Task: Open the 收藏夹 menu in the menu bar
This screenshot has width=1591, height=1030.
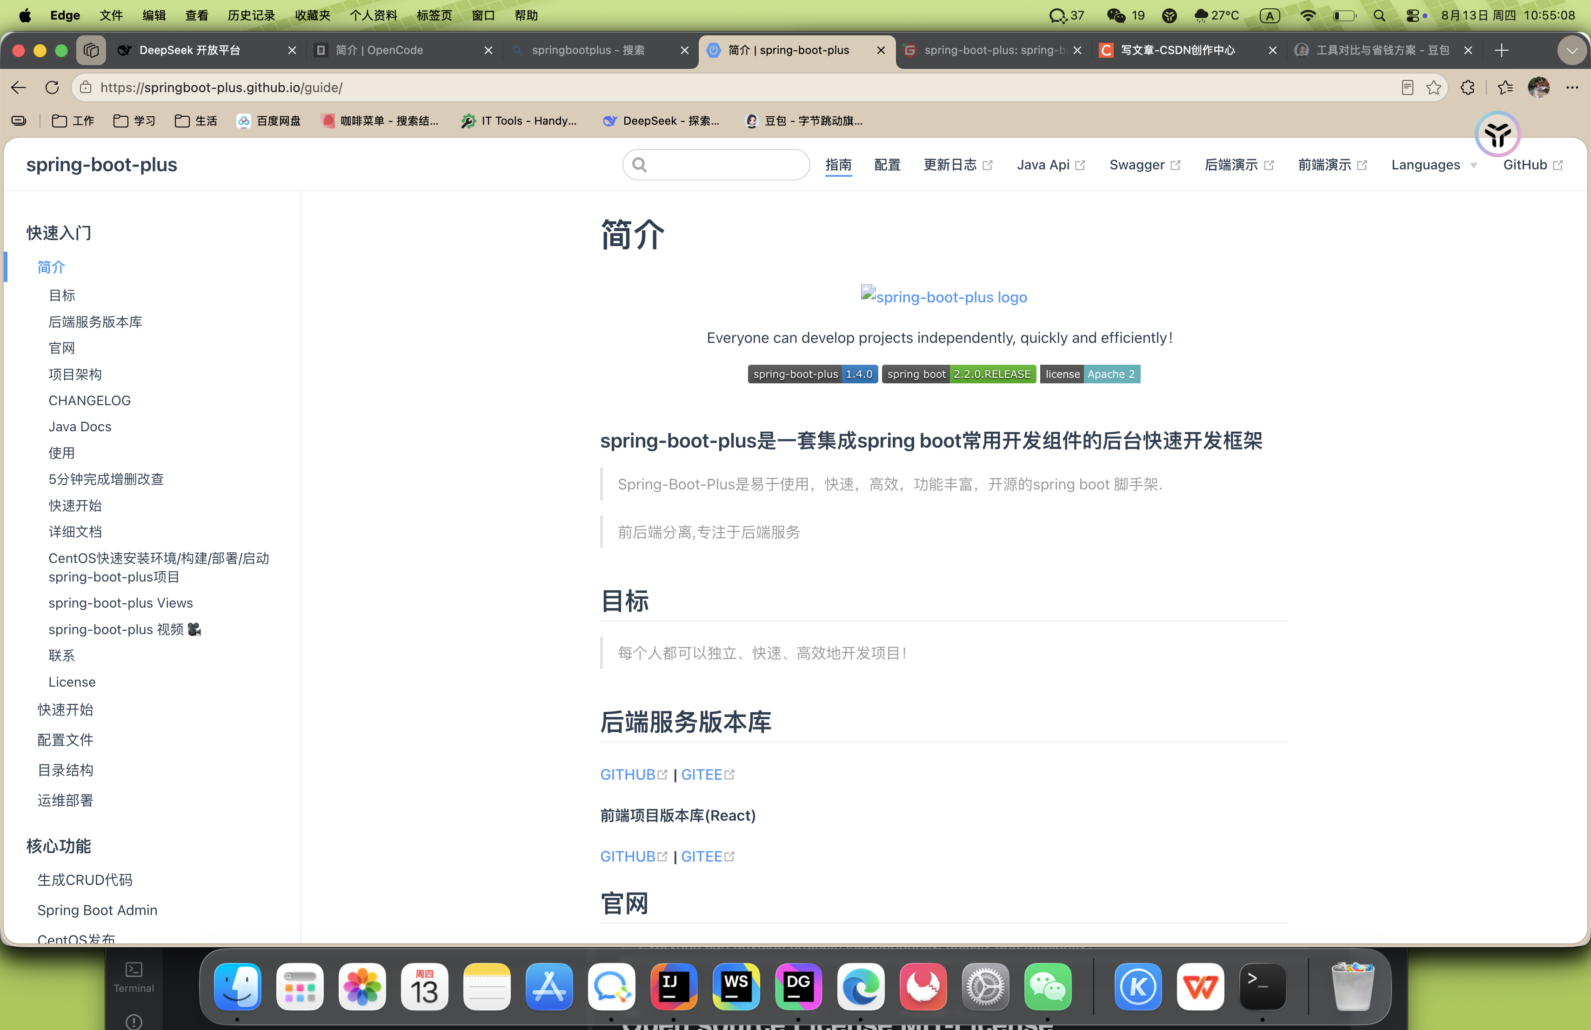Action: pyautogui.click(x=313, y=15)
